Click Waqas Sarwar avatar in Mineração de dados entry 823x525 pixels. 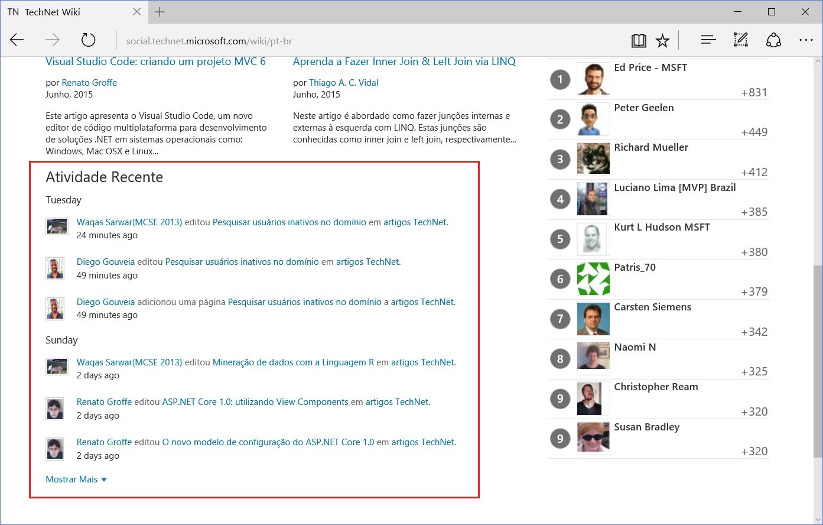point(56,366)
